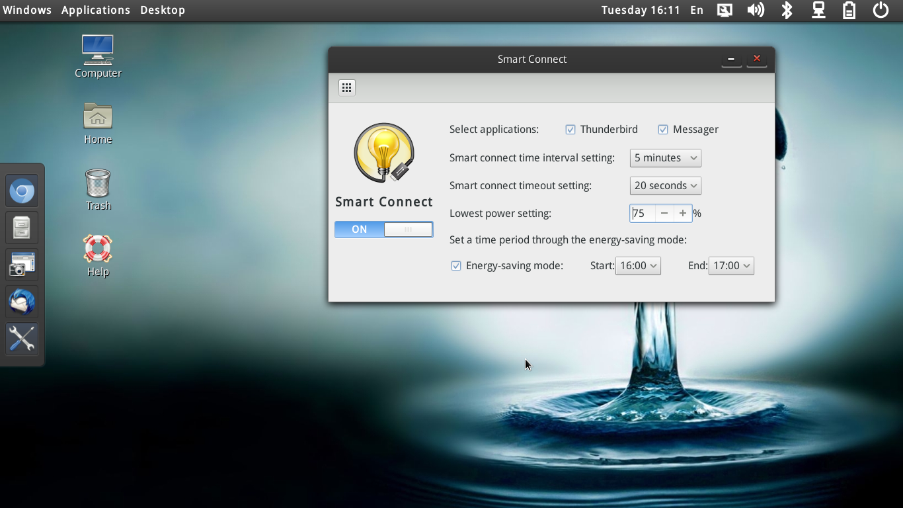
Task: Open the volume icon in the system tray
Action: pyautogui.click(x=756, y=10)
